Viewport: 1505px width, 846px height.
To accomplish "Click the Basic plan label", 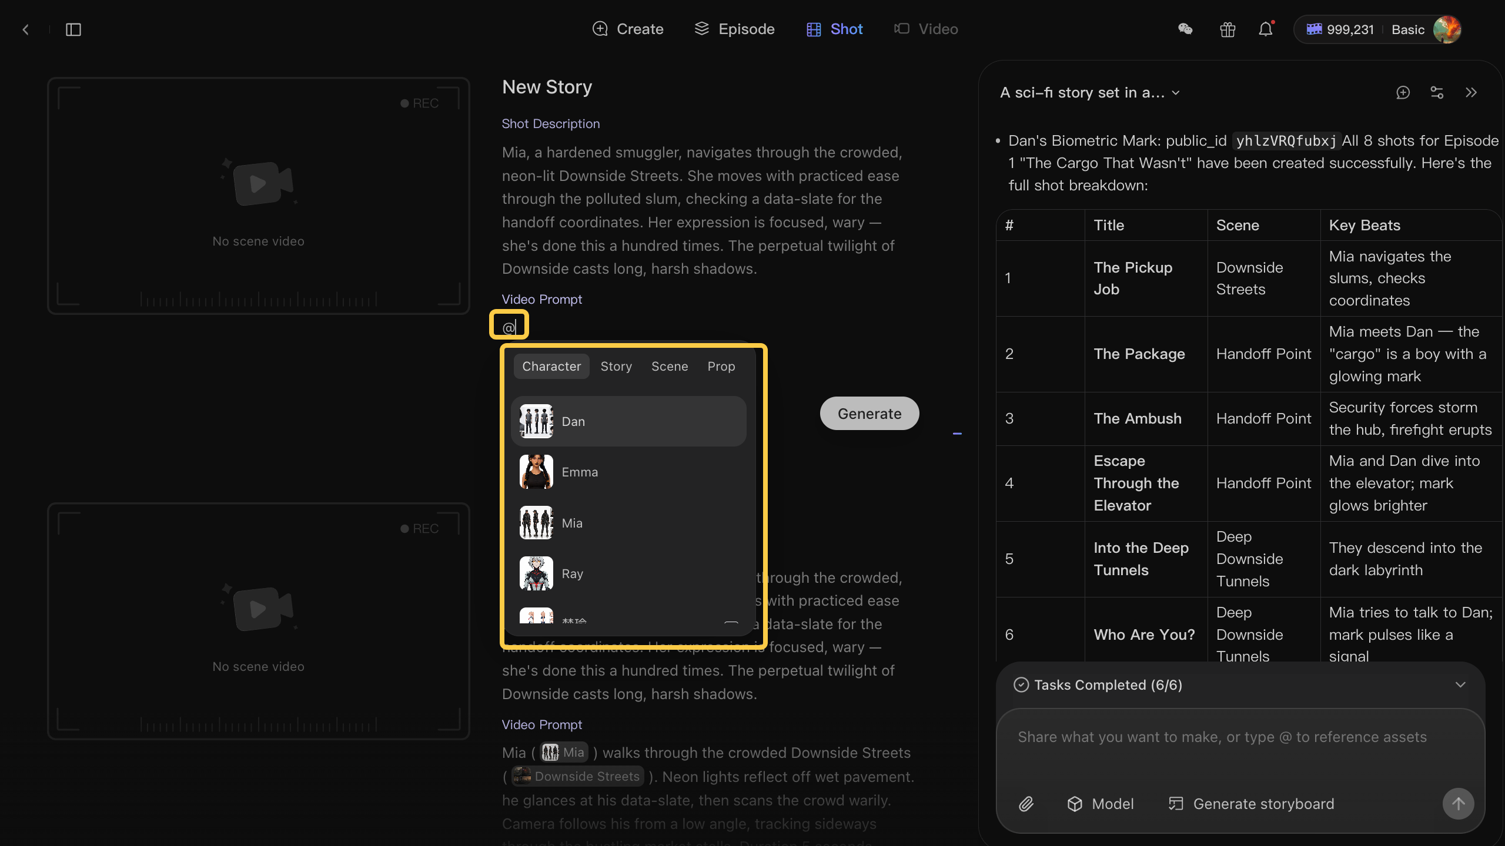I will (1407, 29).
